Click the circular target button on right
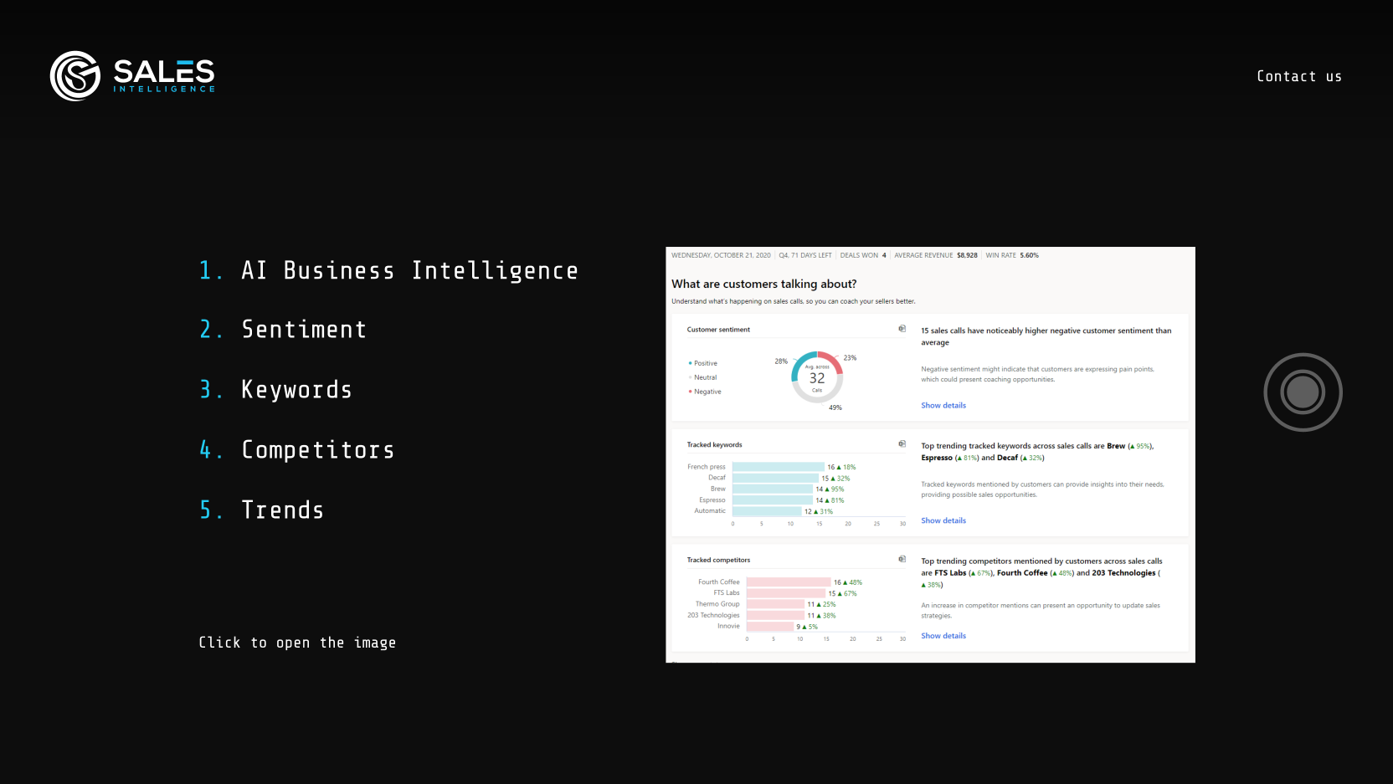The image size is (1393, 784). coord(1303,392)
